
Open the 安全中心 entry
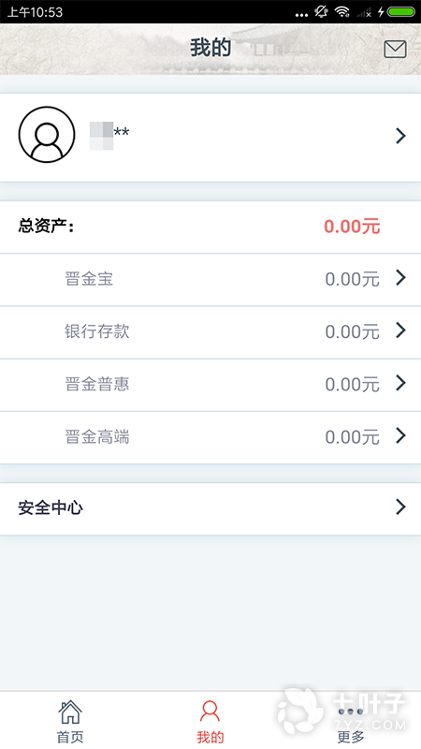[x=210, y=508]
